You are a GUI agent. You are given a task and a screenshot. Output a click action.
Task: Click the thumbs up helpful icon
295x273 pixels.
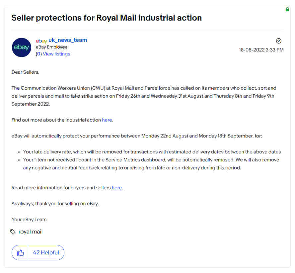[x=20, y=252]
